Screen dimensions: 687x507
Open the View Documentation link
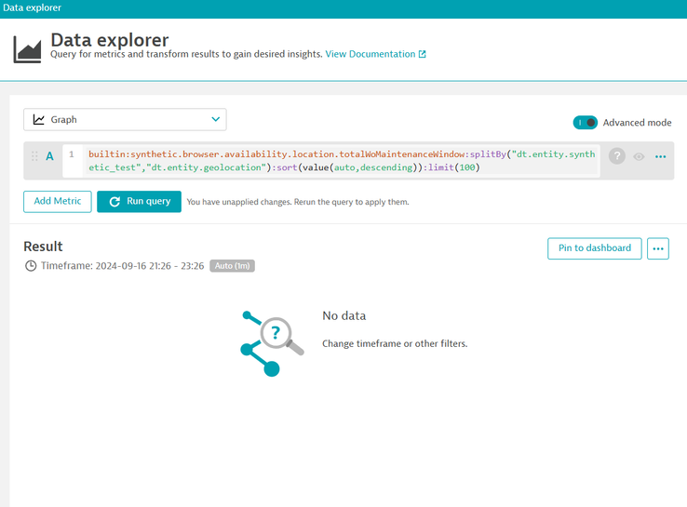(370, 55)
